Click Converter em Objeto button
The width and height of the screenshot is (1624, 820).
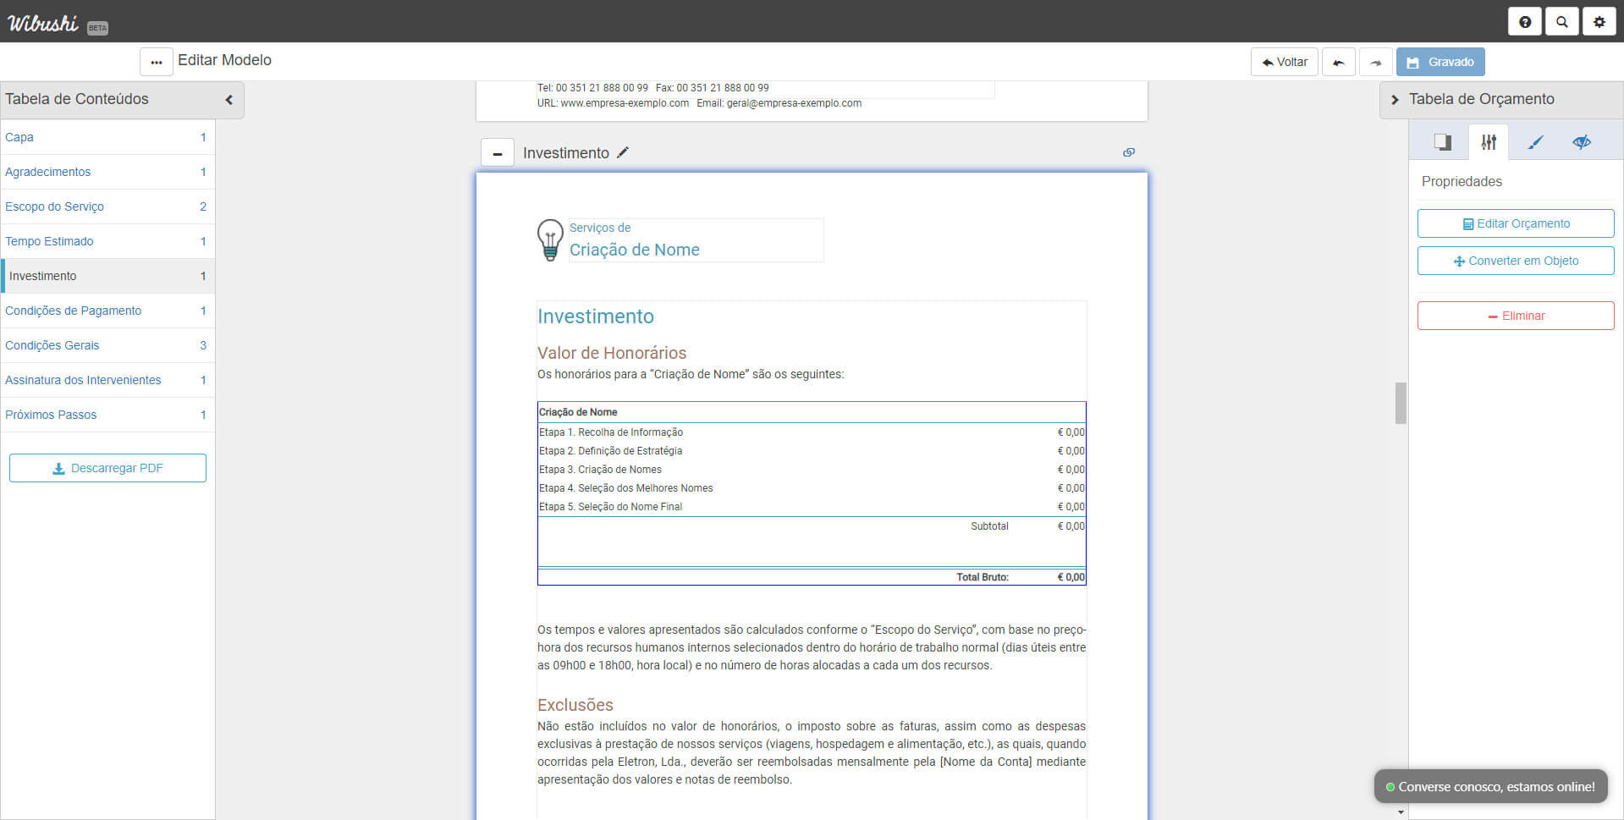[x=1516, y=261]
